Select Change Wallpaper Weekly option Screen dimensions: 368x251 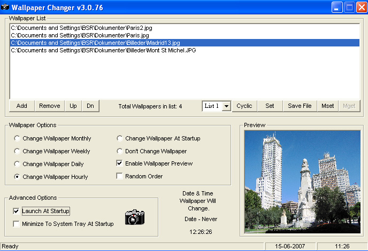click(x=17, y=151)
